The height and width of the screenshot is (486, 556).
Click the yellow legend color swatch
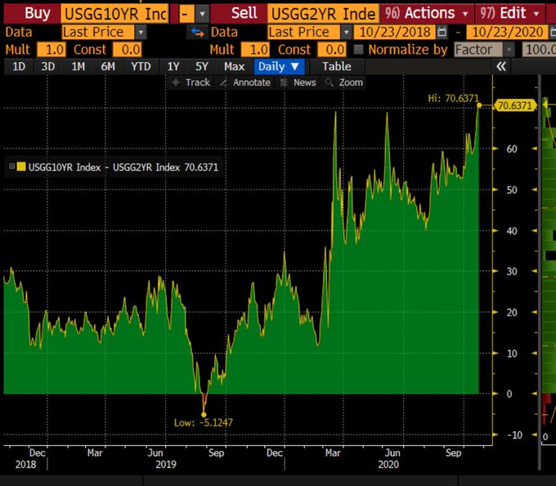pyautogui.click(x=21, y=167)
